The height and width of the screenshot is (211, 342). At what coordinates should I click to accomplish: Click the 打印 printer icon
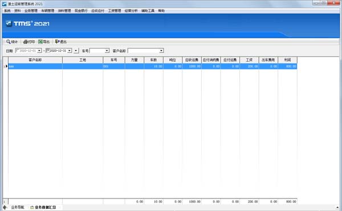click(25, 42)
